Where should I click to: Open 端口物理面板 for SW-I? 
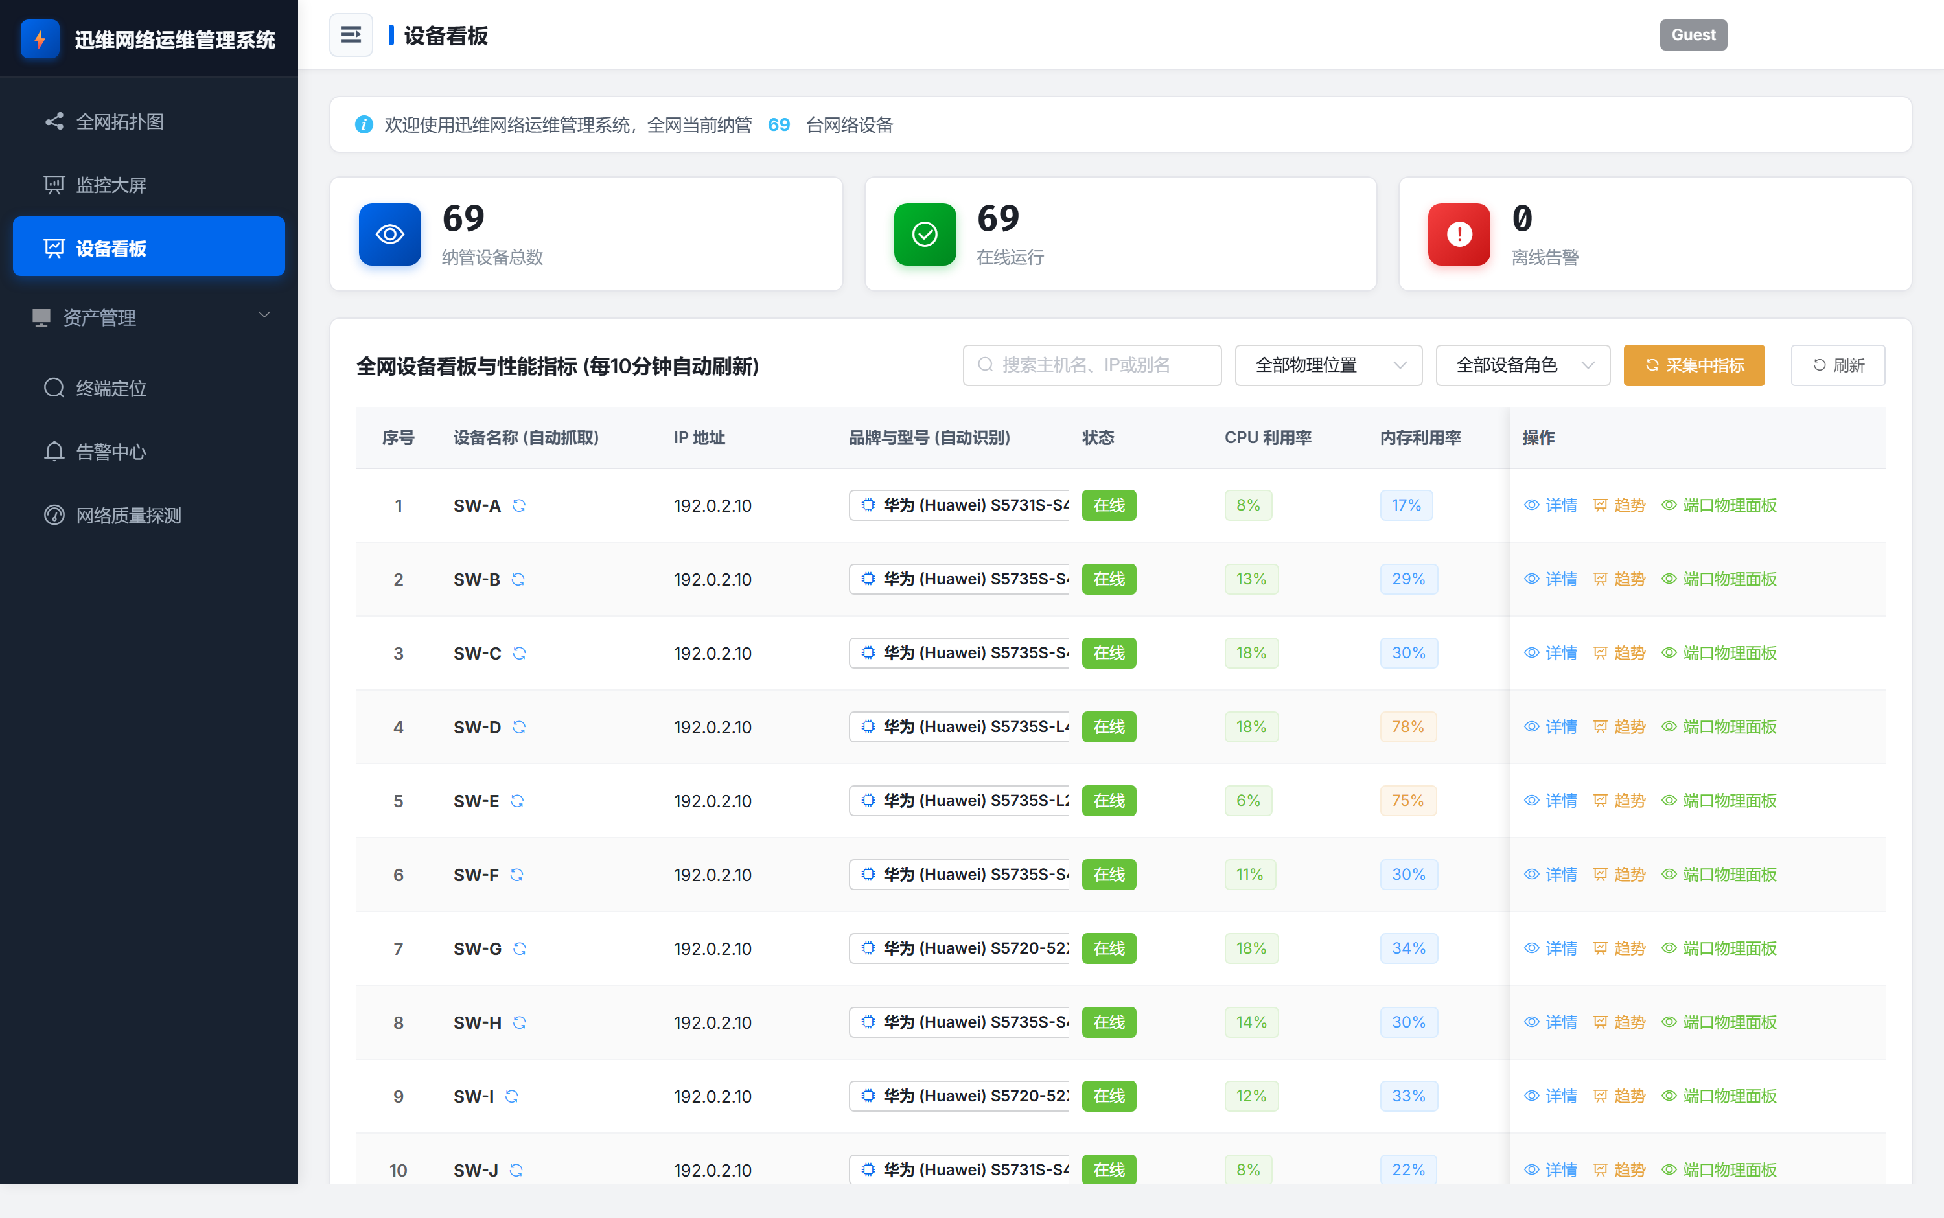click(x=1719, y=1096)
